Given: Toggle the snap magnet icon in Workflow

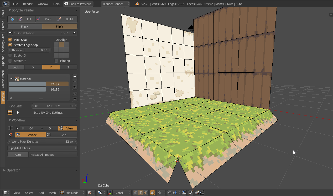Looking at the screenshot, I should pyautogui.click(x=11, y=135).
